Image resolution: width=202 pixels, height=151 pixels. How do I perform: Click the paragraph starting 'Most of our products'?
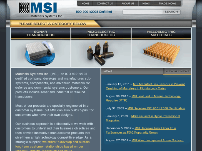54,110
